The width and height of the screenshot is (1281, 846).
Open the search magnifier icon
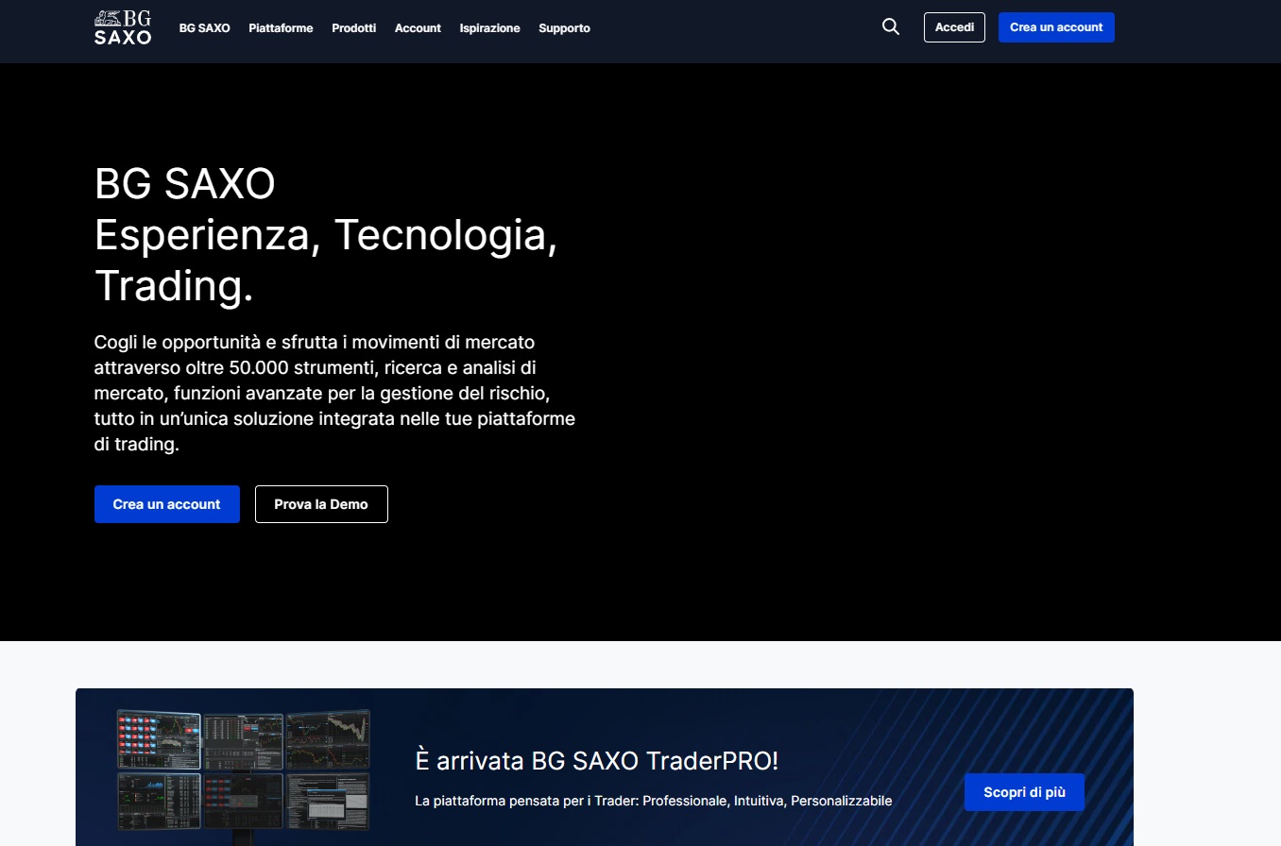890,27
